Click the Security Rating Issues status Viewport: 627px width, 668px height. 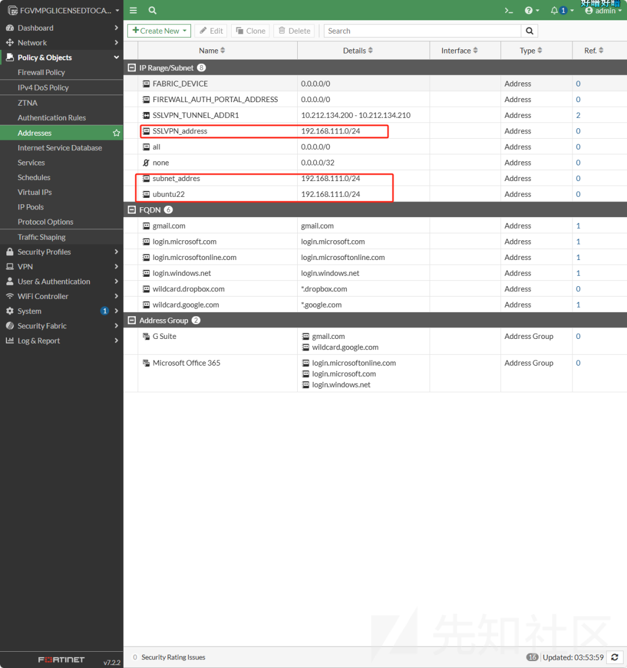click(169, 658)
